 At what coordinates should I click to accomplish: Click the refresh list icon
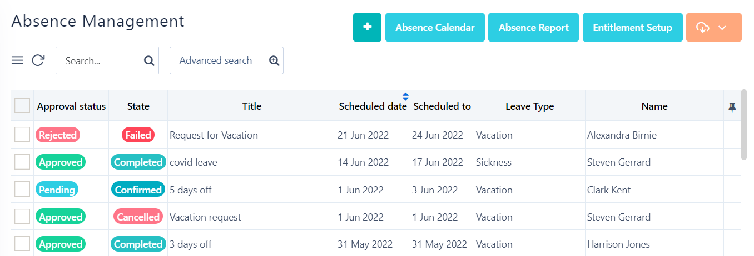(38, 60)
